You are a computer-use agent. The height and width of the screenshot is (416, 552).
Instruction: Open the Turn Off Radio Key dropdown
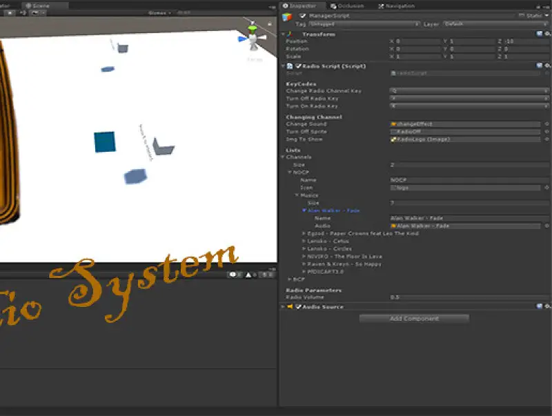[x=469, y=98]
